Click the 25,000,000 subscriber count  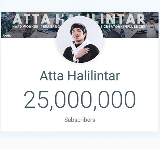[80, 100]
